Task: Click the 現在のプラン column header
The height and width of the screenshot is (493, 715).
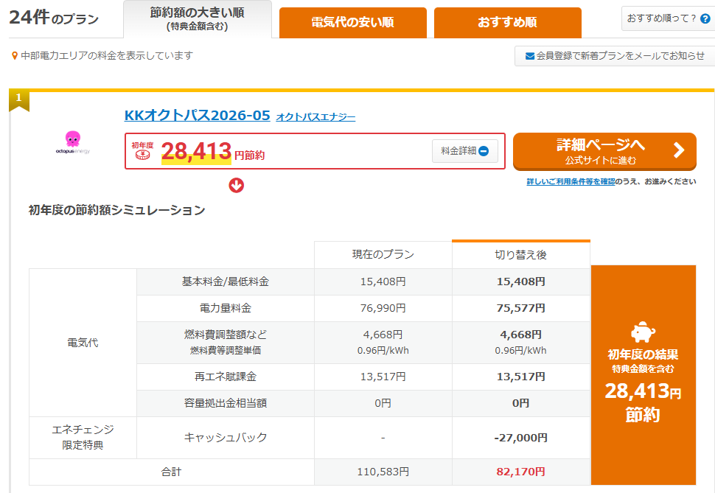Action: coord(383,254)
